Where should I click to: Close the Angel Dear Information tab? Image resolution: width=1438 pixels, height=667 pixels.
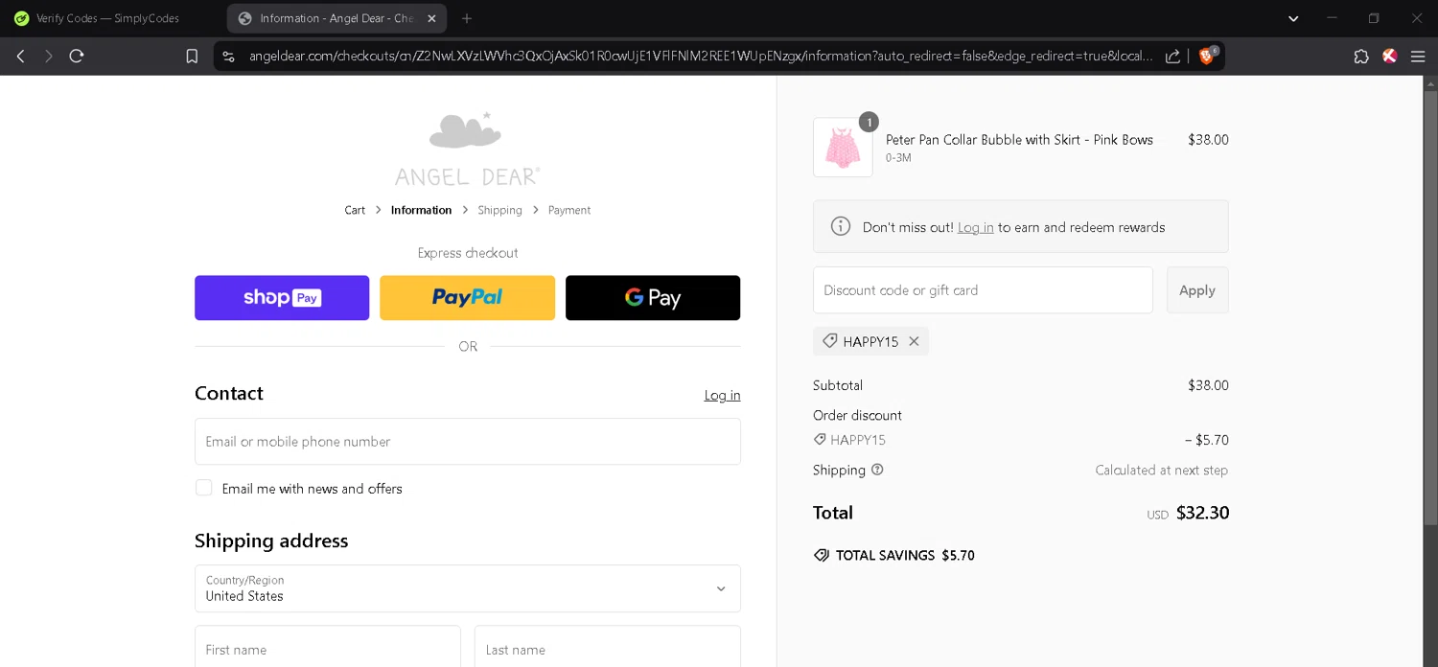point(431,18)
